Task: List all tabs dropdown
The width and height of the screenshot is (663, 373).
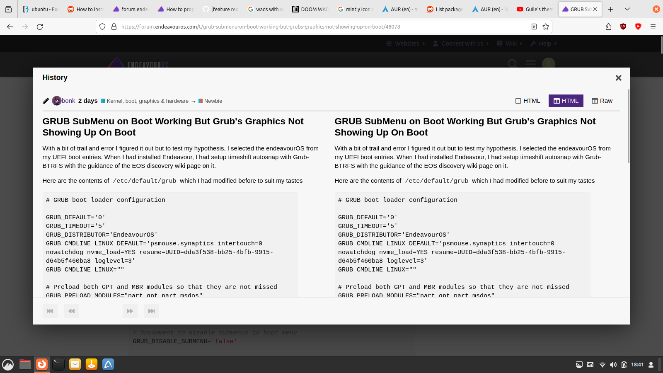Action: point(627,9)
